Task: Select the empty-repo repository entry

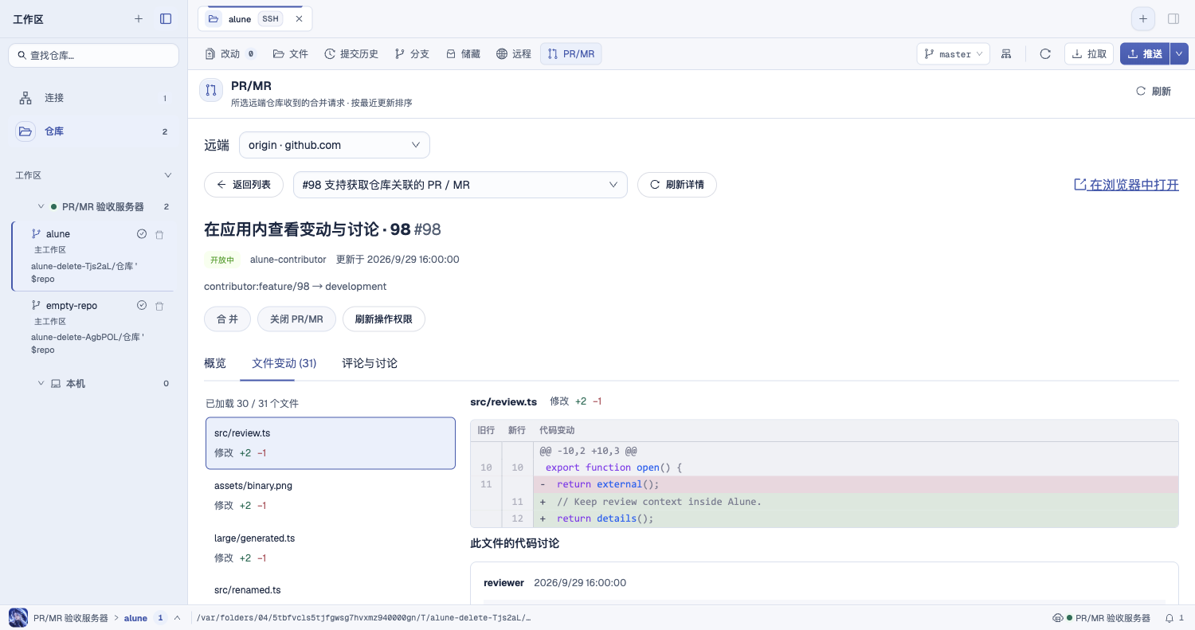Action: [92, 327]
